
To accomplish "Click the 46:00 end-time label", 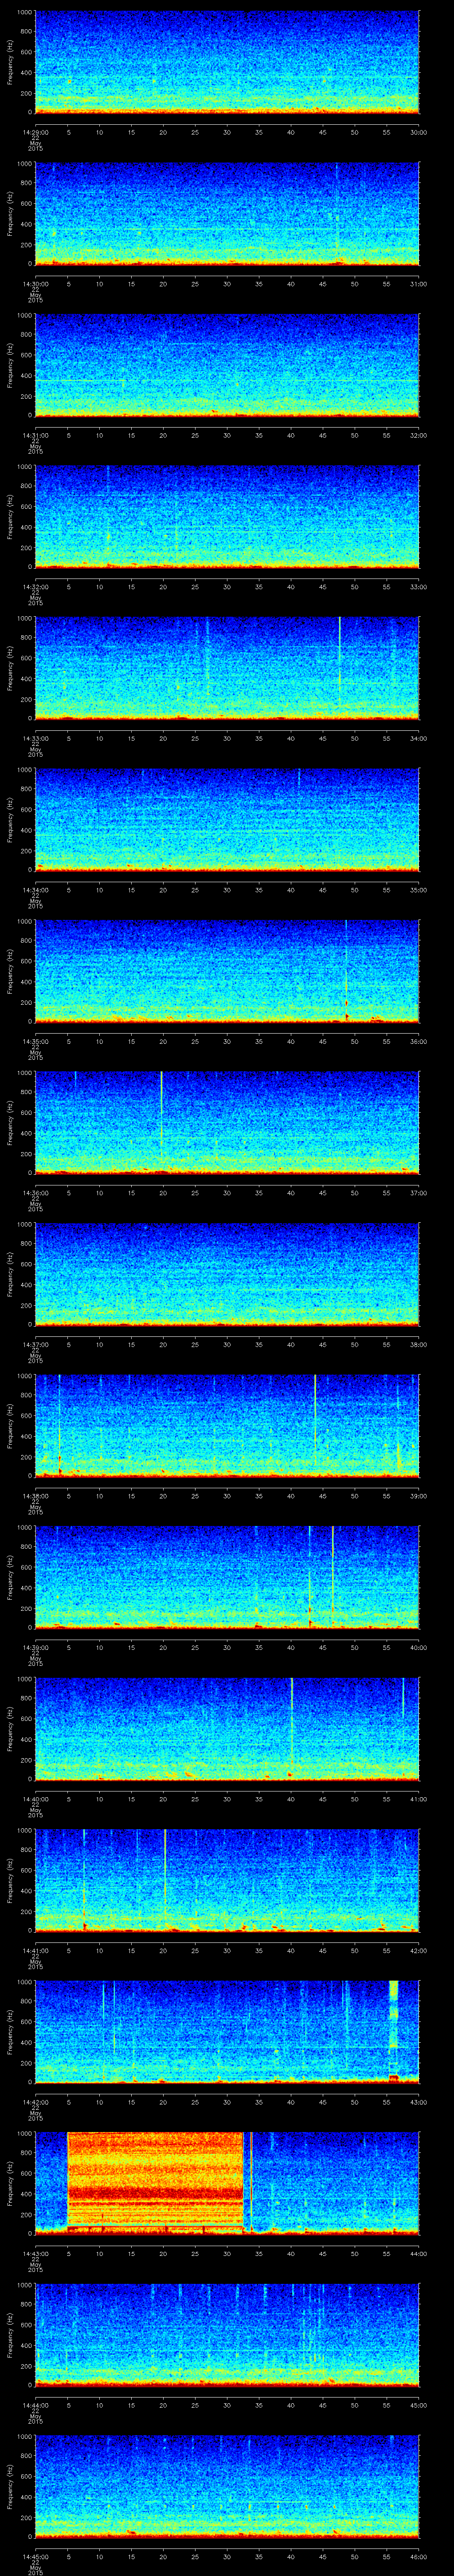I will pos(419,2556).
